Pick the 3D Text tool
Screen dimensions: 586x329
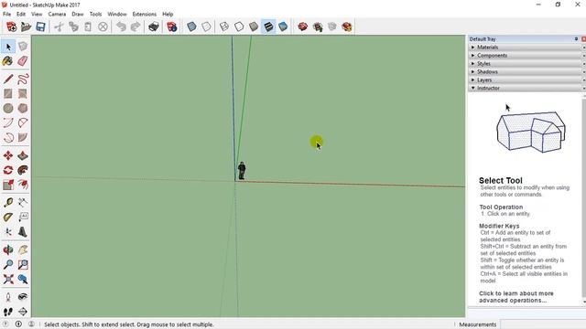(23, 231)
